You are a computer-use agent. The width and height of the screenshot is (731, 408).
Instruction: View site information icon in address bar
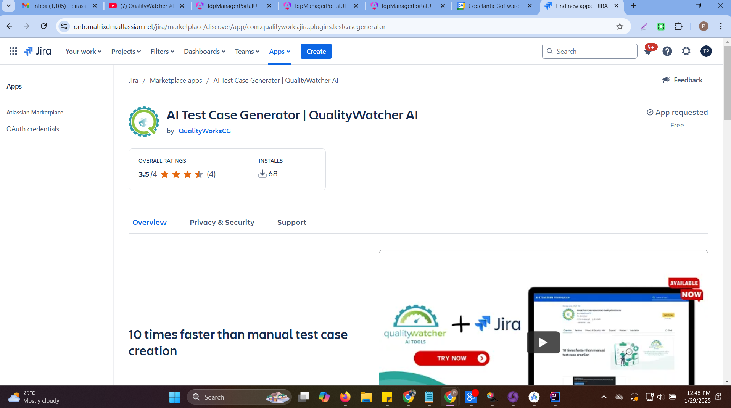(x=64, y=26)
